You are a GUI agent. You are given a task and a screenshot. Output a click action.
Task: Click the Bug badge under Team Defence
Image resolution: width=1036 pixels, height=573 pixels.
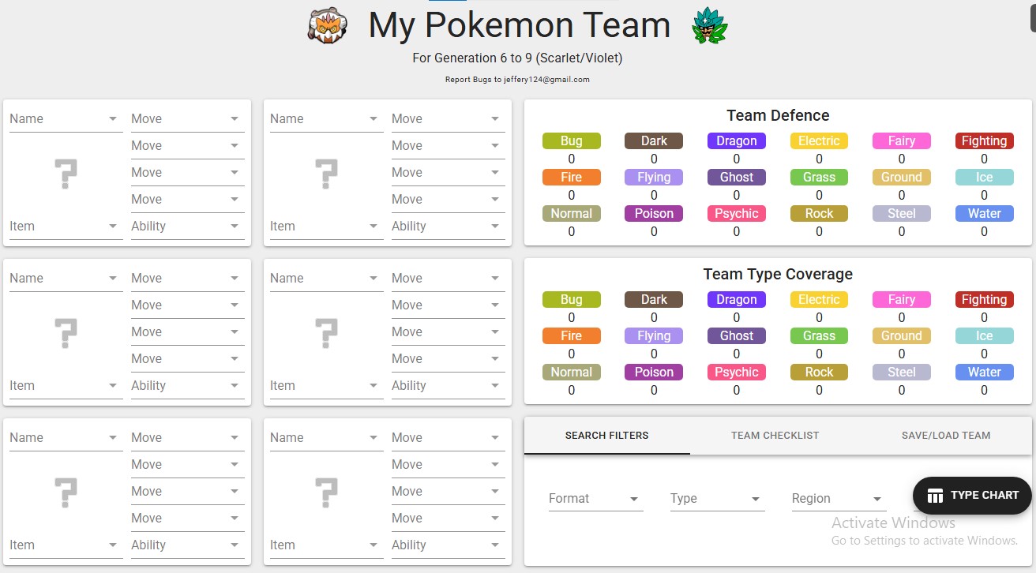coord(572,141)
